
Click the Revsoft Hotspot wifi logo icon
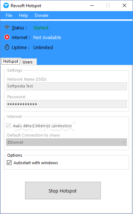pos(6,6)
